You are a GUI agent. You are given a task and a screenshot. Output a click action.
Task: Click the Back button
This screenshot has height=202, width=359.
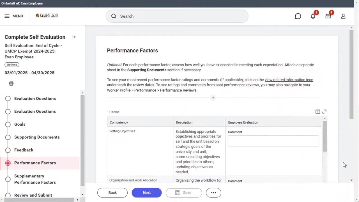tap(112, 193)
